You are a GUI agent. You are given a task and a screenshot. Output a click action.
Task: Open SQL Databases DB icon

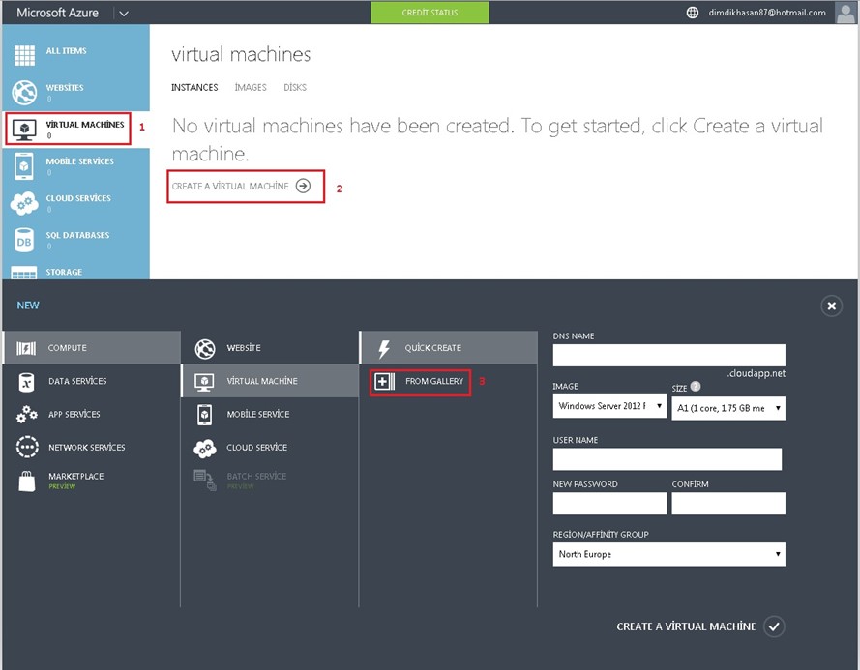(x=24, y=240)
